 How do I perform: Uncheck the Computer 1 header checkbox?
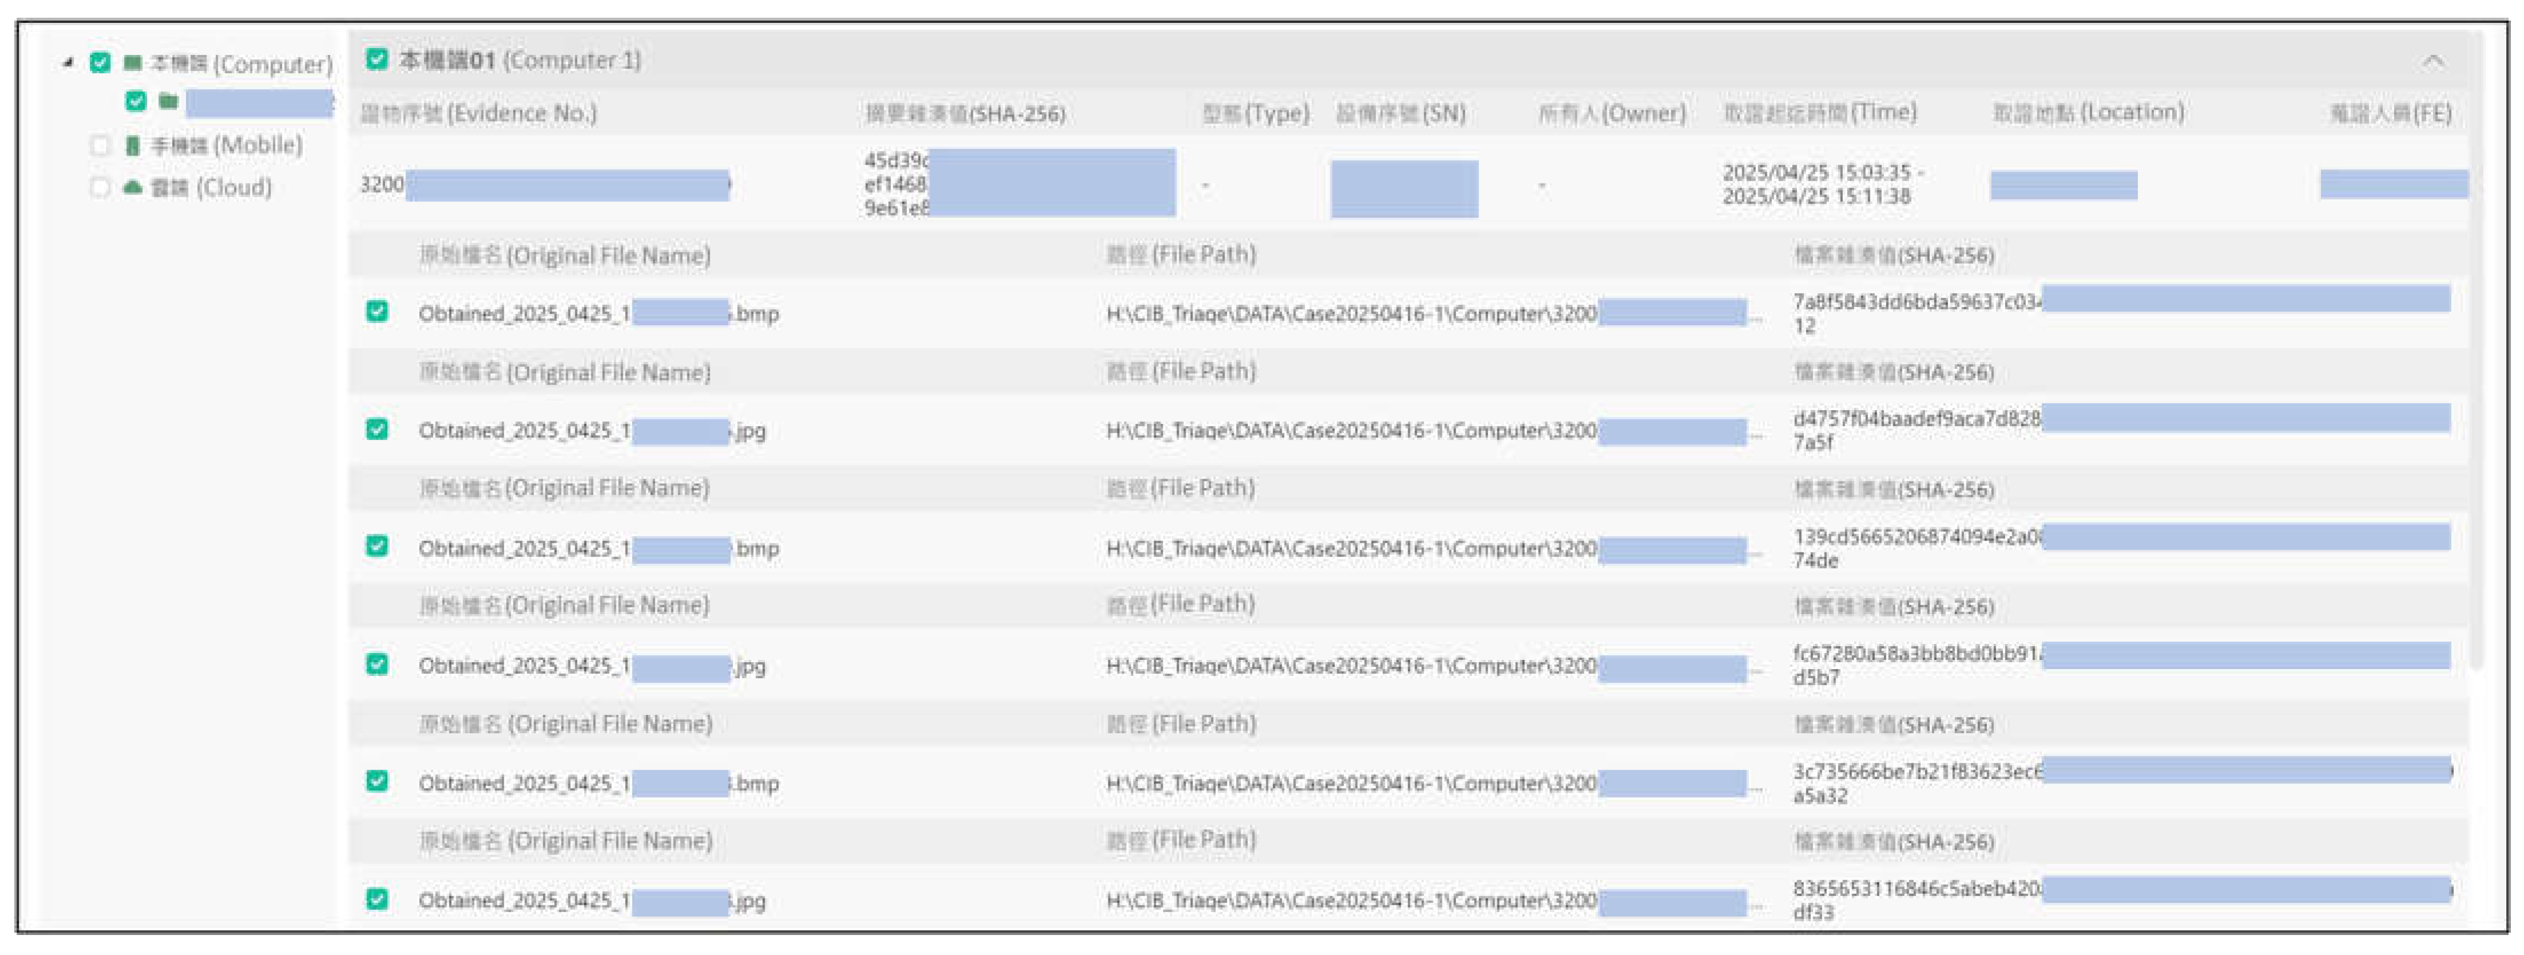click(x=376, y=59)
